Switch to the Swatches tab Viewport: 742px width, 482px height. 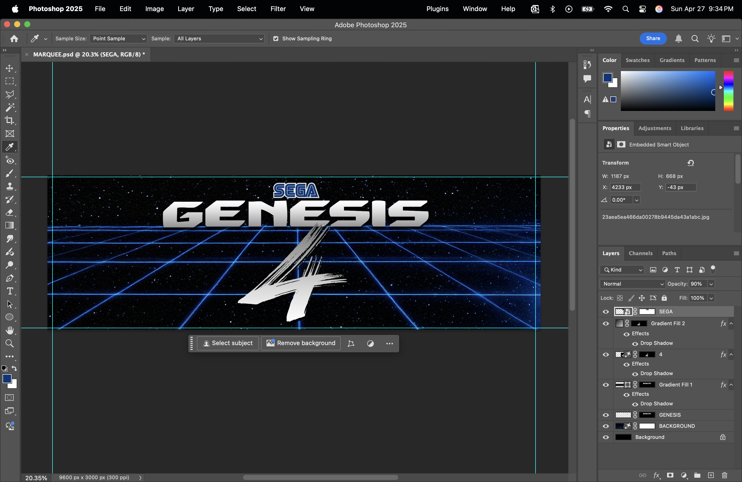click(638, 60)
